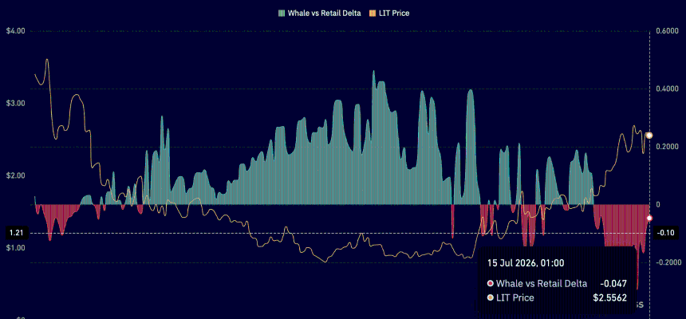Click the 1.21 crosshair label on left axis
Viewport: 686px width, 319px height.
(x=16, y=233)
